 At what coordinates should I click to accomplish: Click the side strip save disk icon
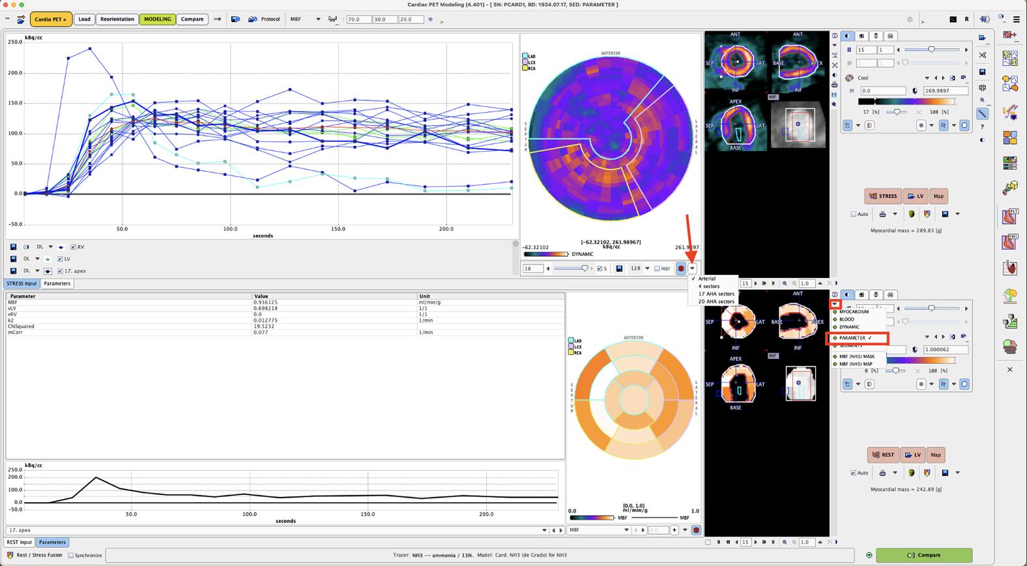pos(983,72)
